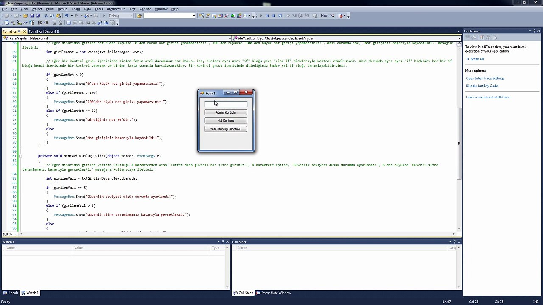Cut selection using the scissors icon
The image size is (543, 305).
[x=46, y=16]
